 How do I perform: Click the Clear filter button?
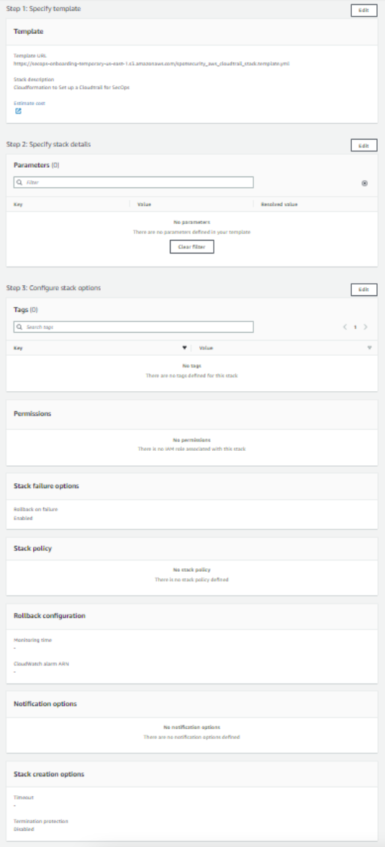(x=191, y=247)
